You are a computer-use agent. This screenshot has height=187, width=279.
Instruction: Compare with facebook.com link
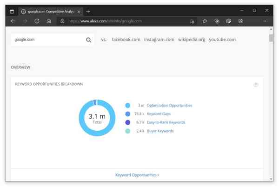(x=126, y=40)
